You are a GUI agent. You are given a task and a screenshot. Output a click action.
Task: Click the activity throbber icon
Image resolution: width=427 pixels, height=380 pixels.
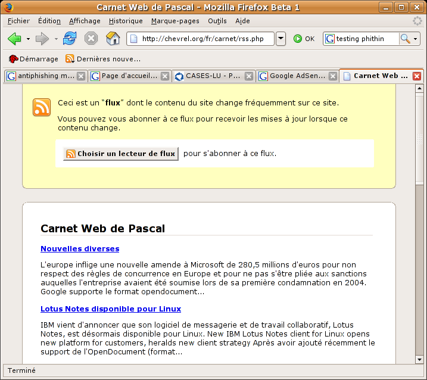pyautogui.click(x=417, y=21)
